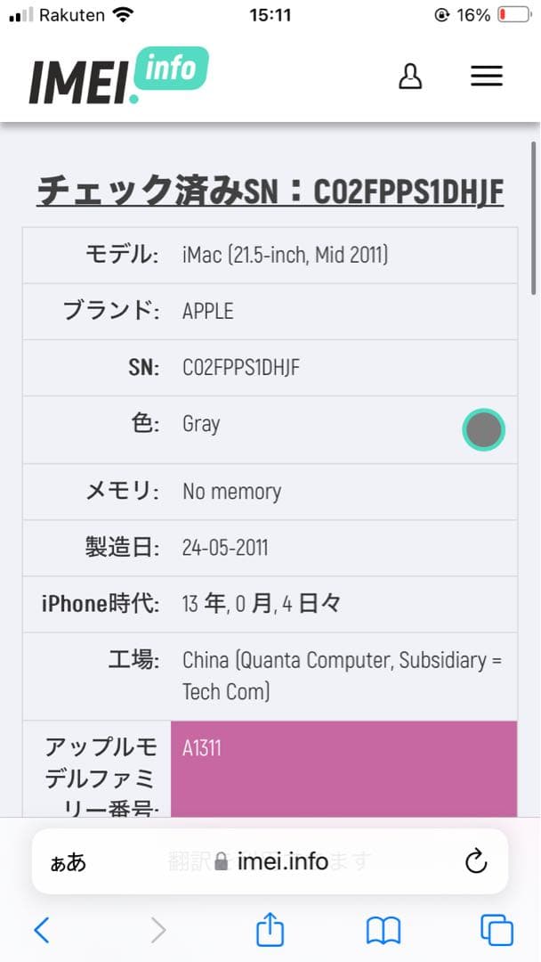541x962 pixels.
Task: Select the gray color swatch circle
Action: [484, 429]
